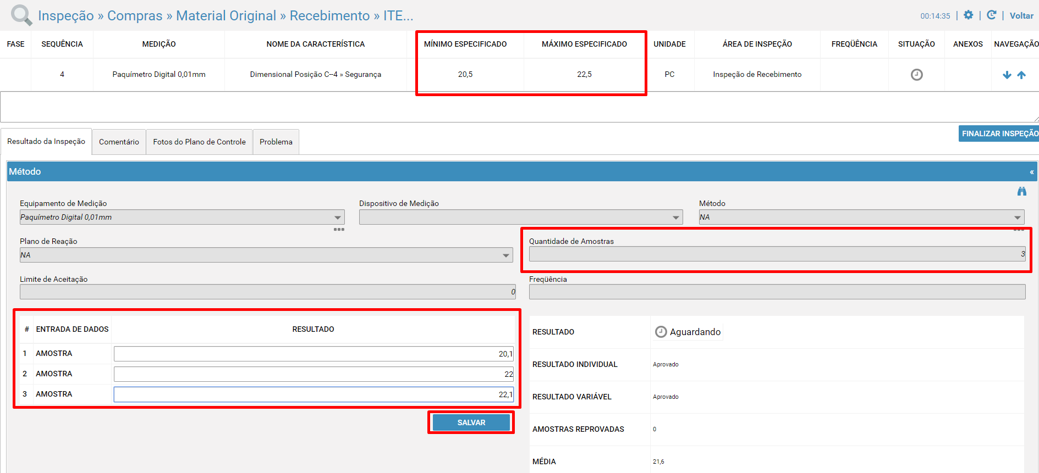Screen dimensions: 1039x473
Task: Click the refresh icon in the header
Action: (992, 15)
